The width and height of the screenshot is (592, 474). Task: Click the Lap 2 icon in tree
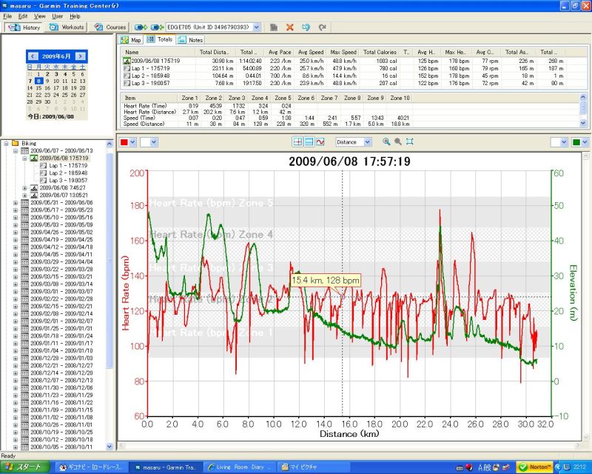point(43,173)
